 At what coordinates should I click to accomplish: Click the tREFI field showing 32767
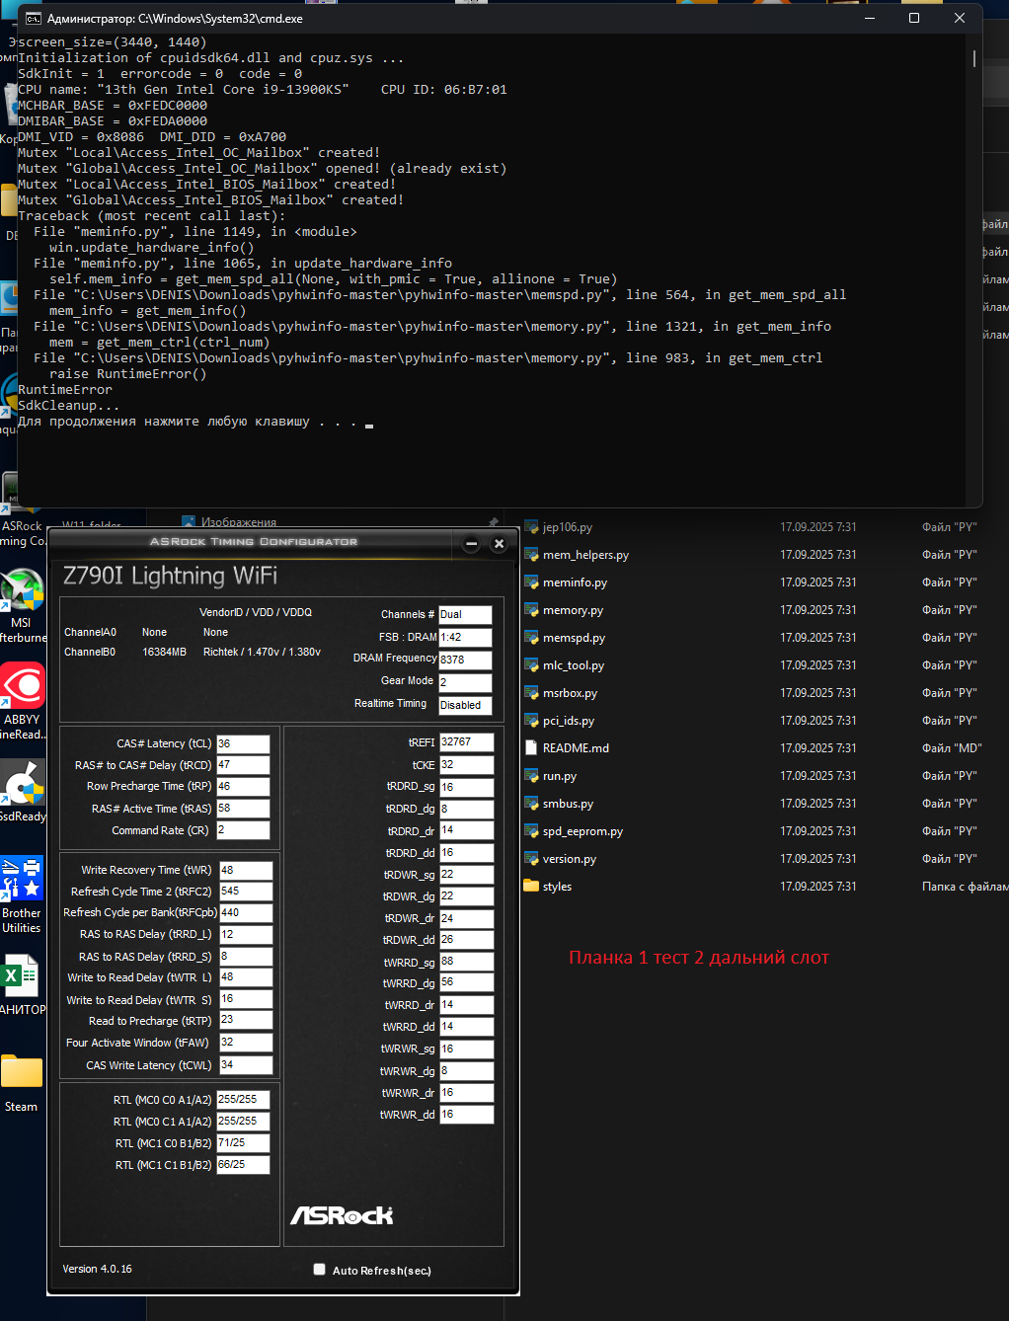(x=466, y=741)
